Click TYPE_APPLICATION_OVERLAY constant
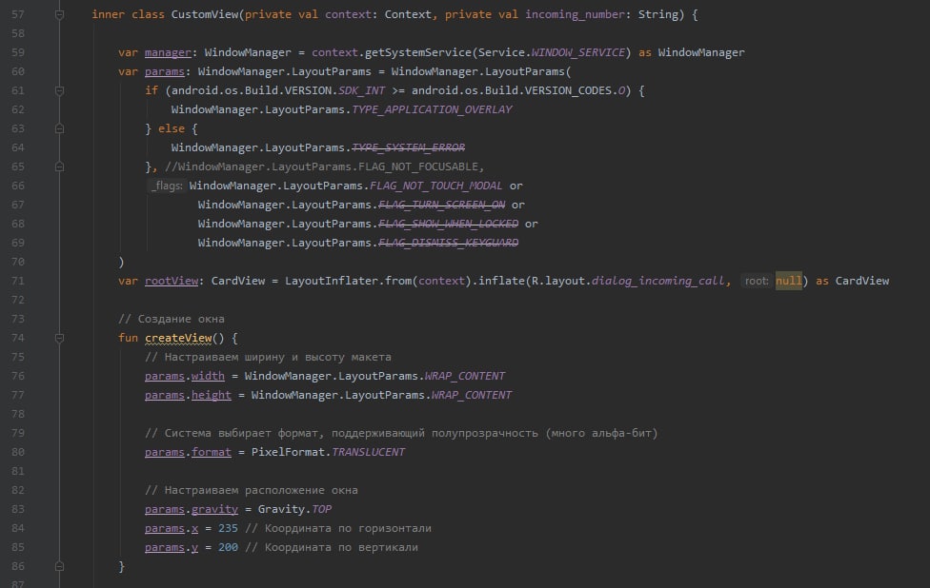Image resolution: width=930 pixels, height=588 pixels. pos(432,109)
